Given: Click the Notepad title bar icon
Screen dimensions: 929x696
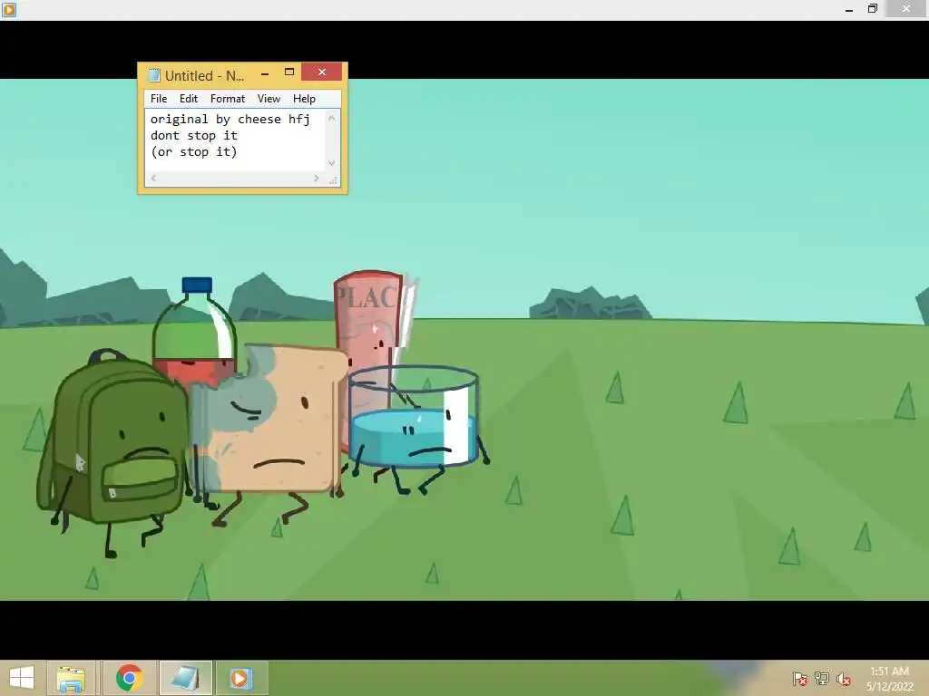Looking at the screenshot, I should tap(154, 75).
